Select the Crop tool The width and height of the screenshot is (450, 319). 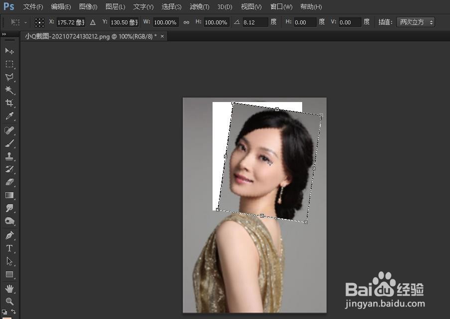tap(10, 104)
